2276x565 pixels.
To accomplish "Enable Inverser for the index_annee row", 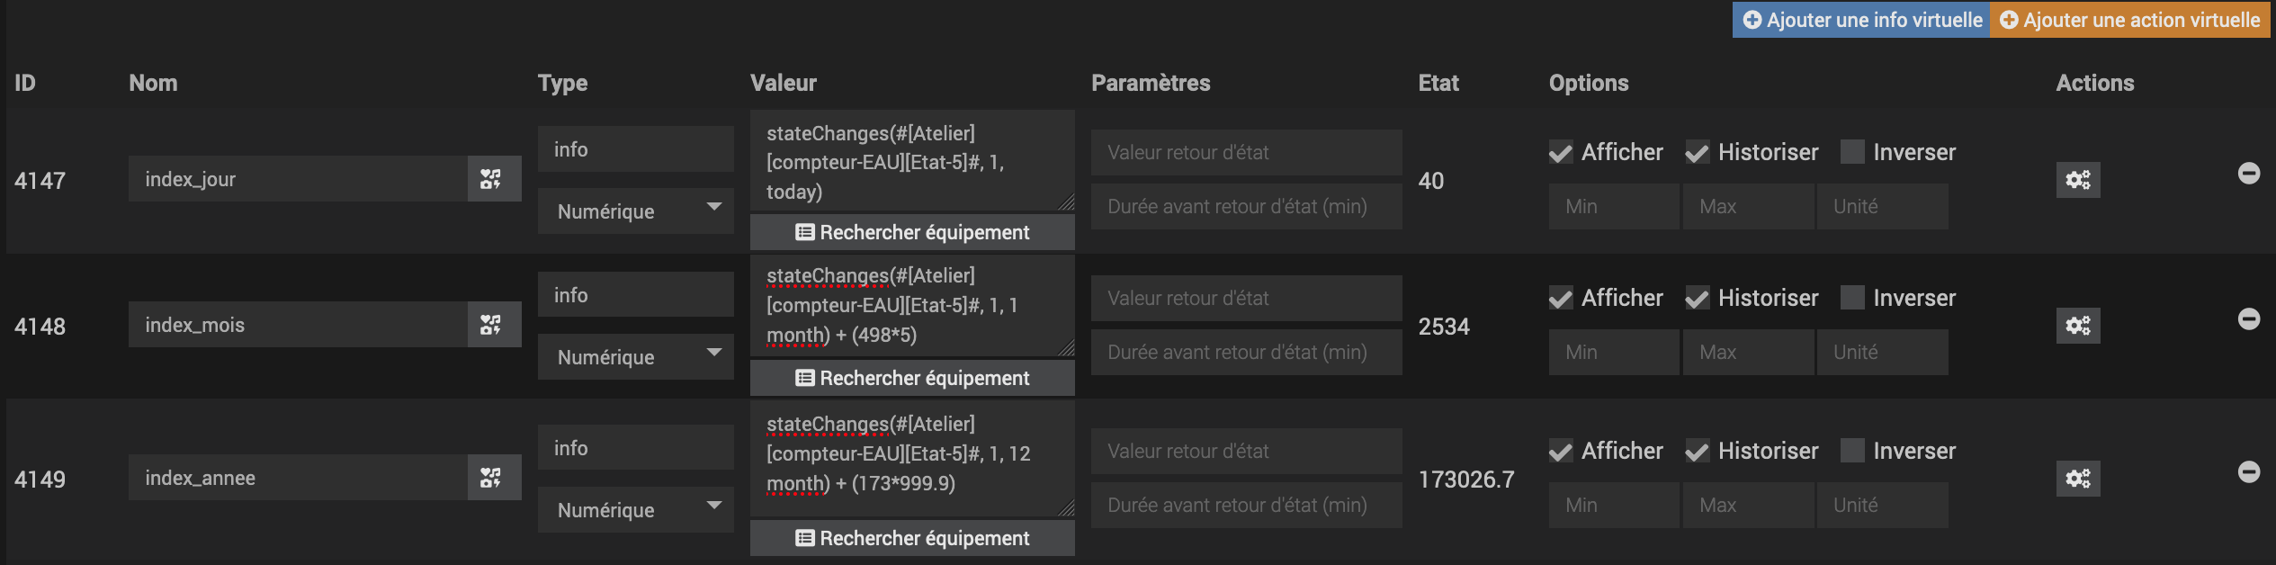I will 1852,450.
